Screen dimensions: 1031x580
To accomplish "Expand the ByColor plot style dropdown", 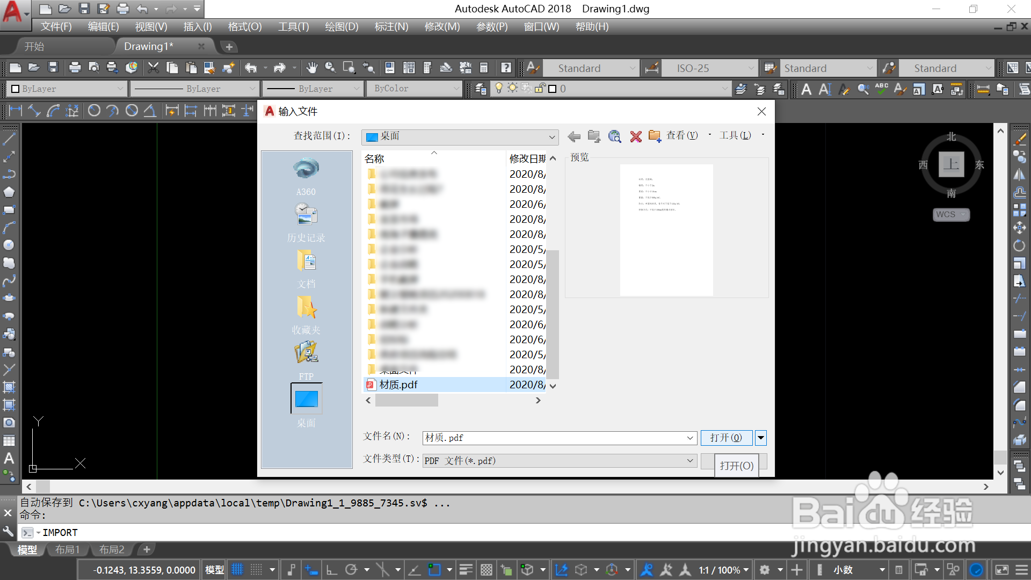I will [x=456, y=89].
